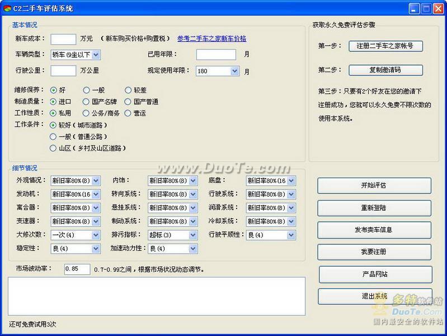The height and width of the screenshot is (336, 447).
Task: Click the 重新登陆 button
Action: click(x=374, y=208)
